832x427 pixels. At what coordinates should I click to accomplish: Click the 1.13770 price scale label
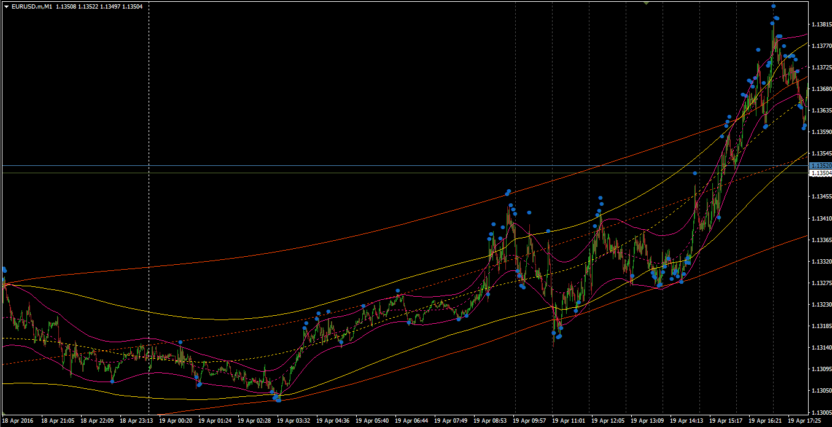822,46
